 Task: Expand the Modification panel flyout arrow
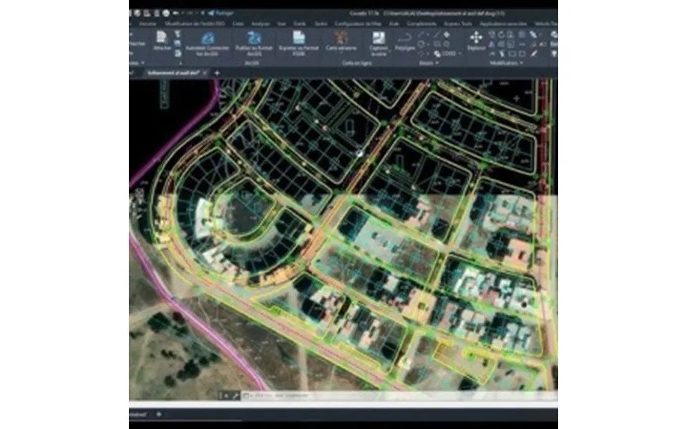click(520, 63)
